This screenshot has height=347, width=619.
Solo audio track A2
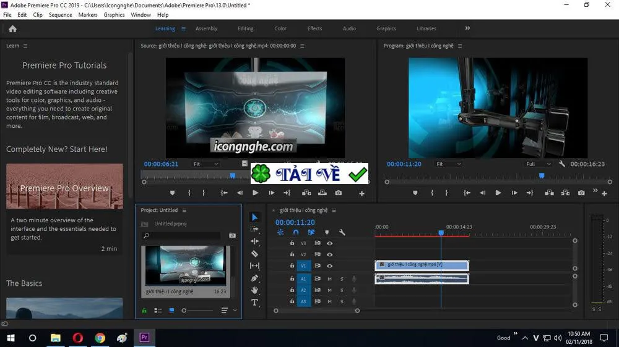tap(342, 290)
